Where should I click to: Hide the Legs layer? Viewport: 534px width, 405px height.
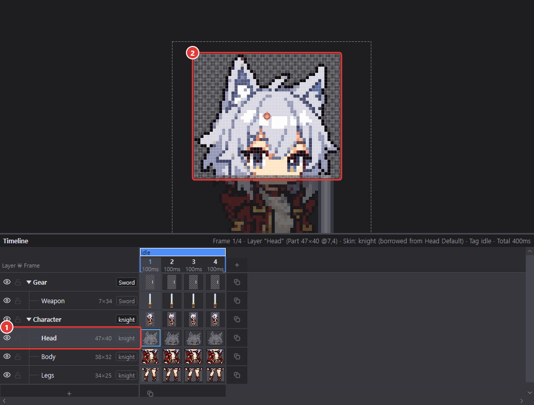[x=7, y=375]
